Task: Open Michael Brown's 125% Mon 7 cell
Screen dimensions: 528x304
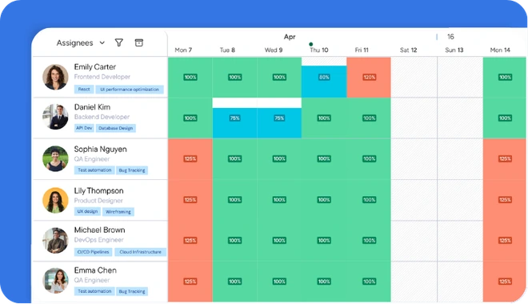Action: click(x=190, y=240)
